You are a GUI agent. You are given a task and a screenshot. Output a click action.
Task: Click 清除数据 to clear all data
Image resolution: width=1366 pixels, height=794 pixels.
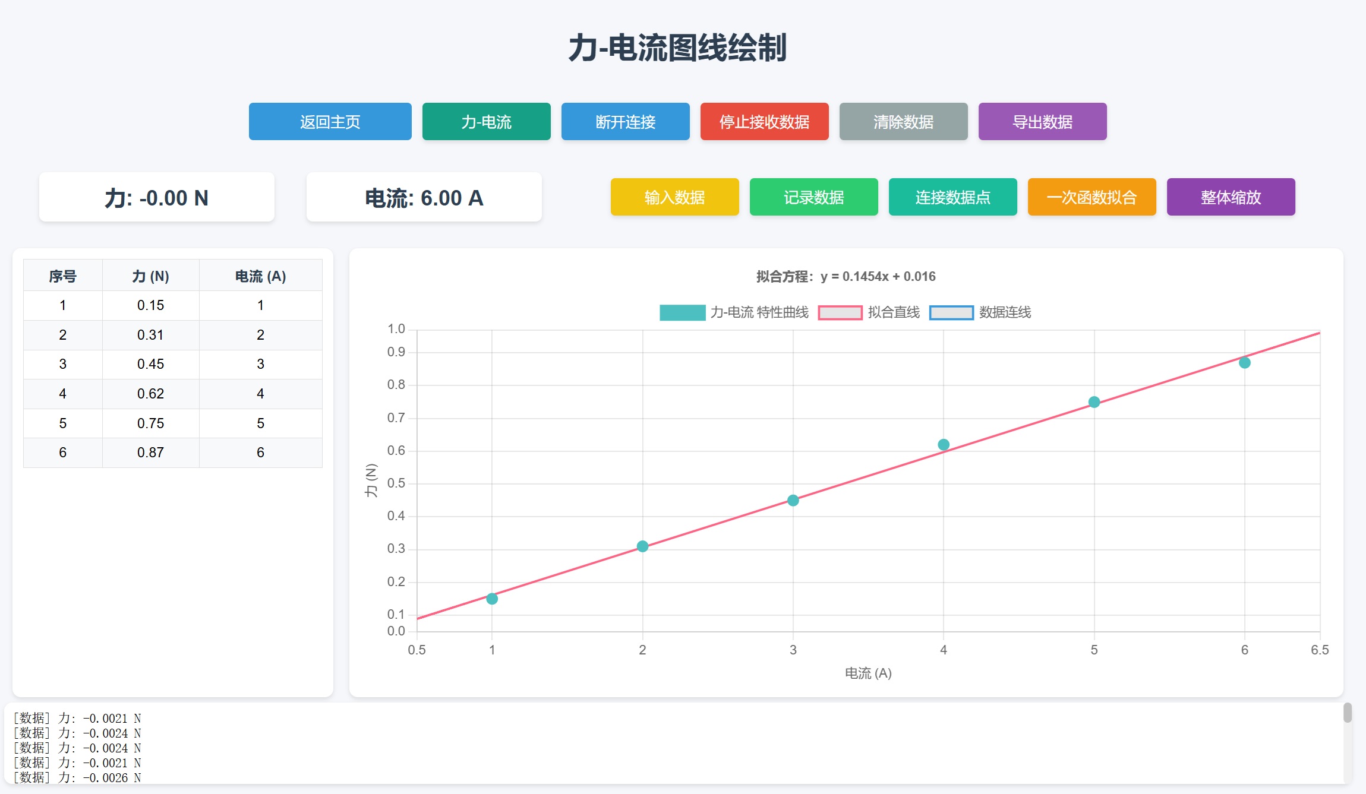[903, 122]
